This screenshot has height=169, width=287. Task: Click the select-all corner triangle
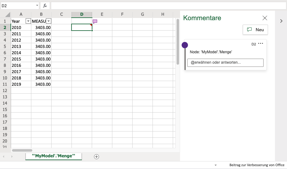[8, 15]
